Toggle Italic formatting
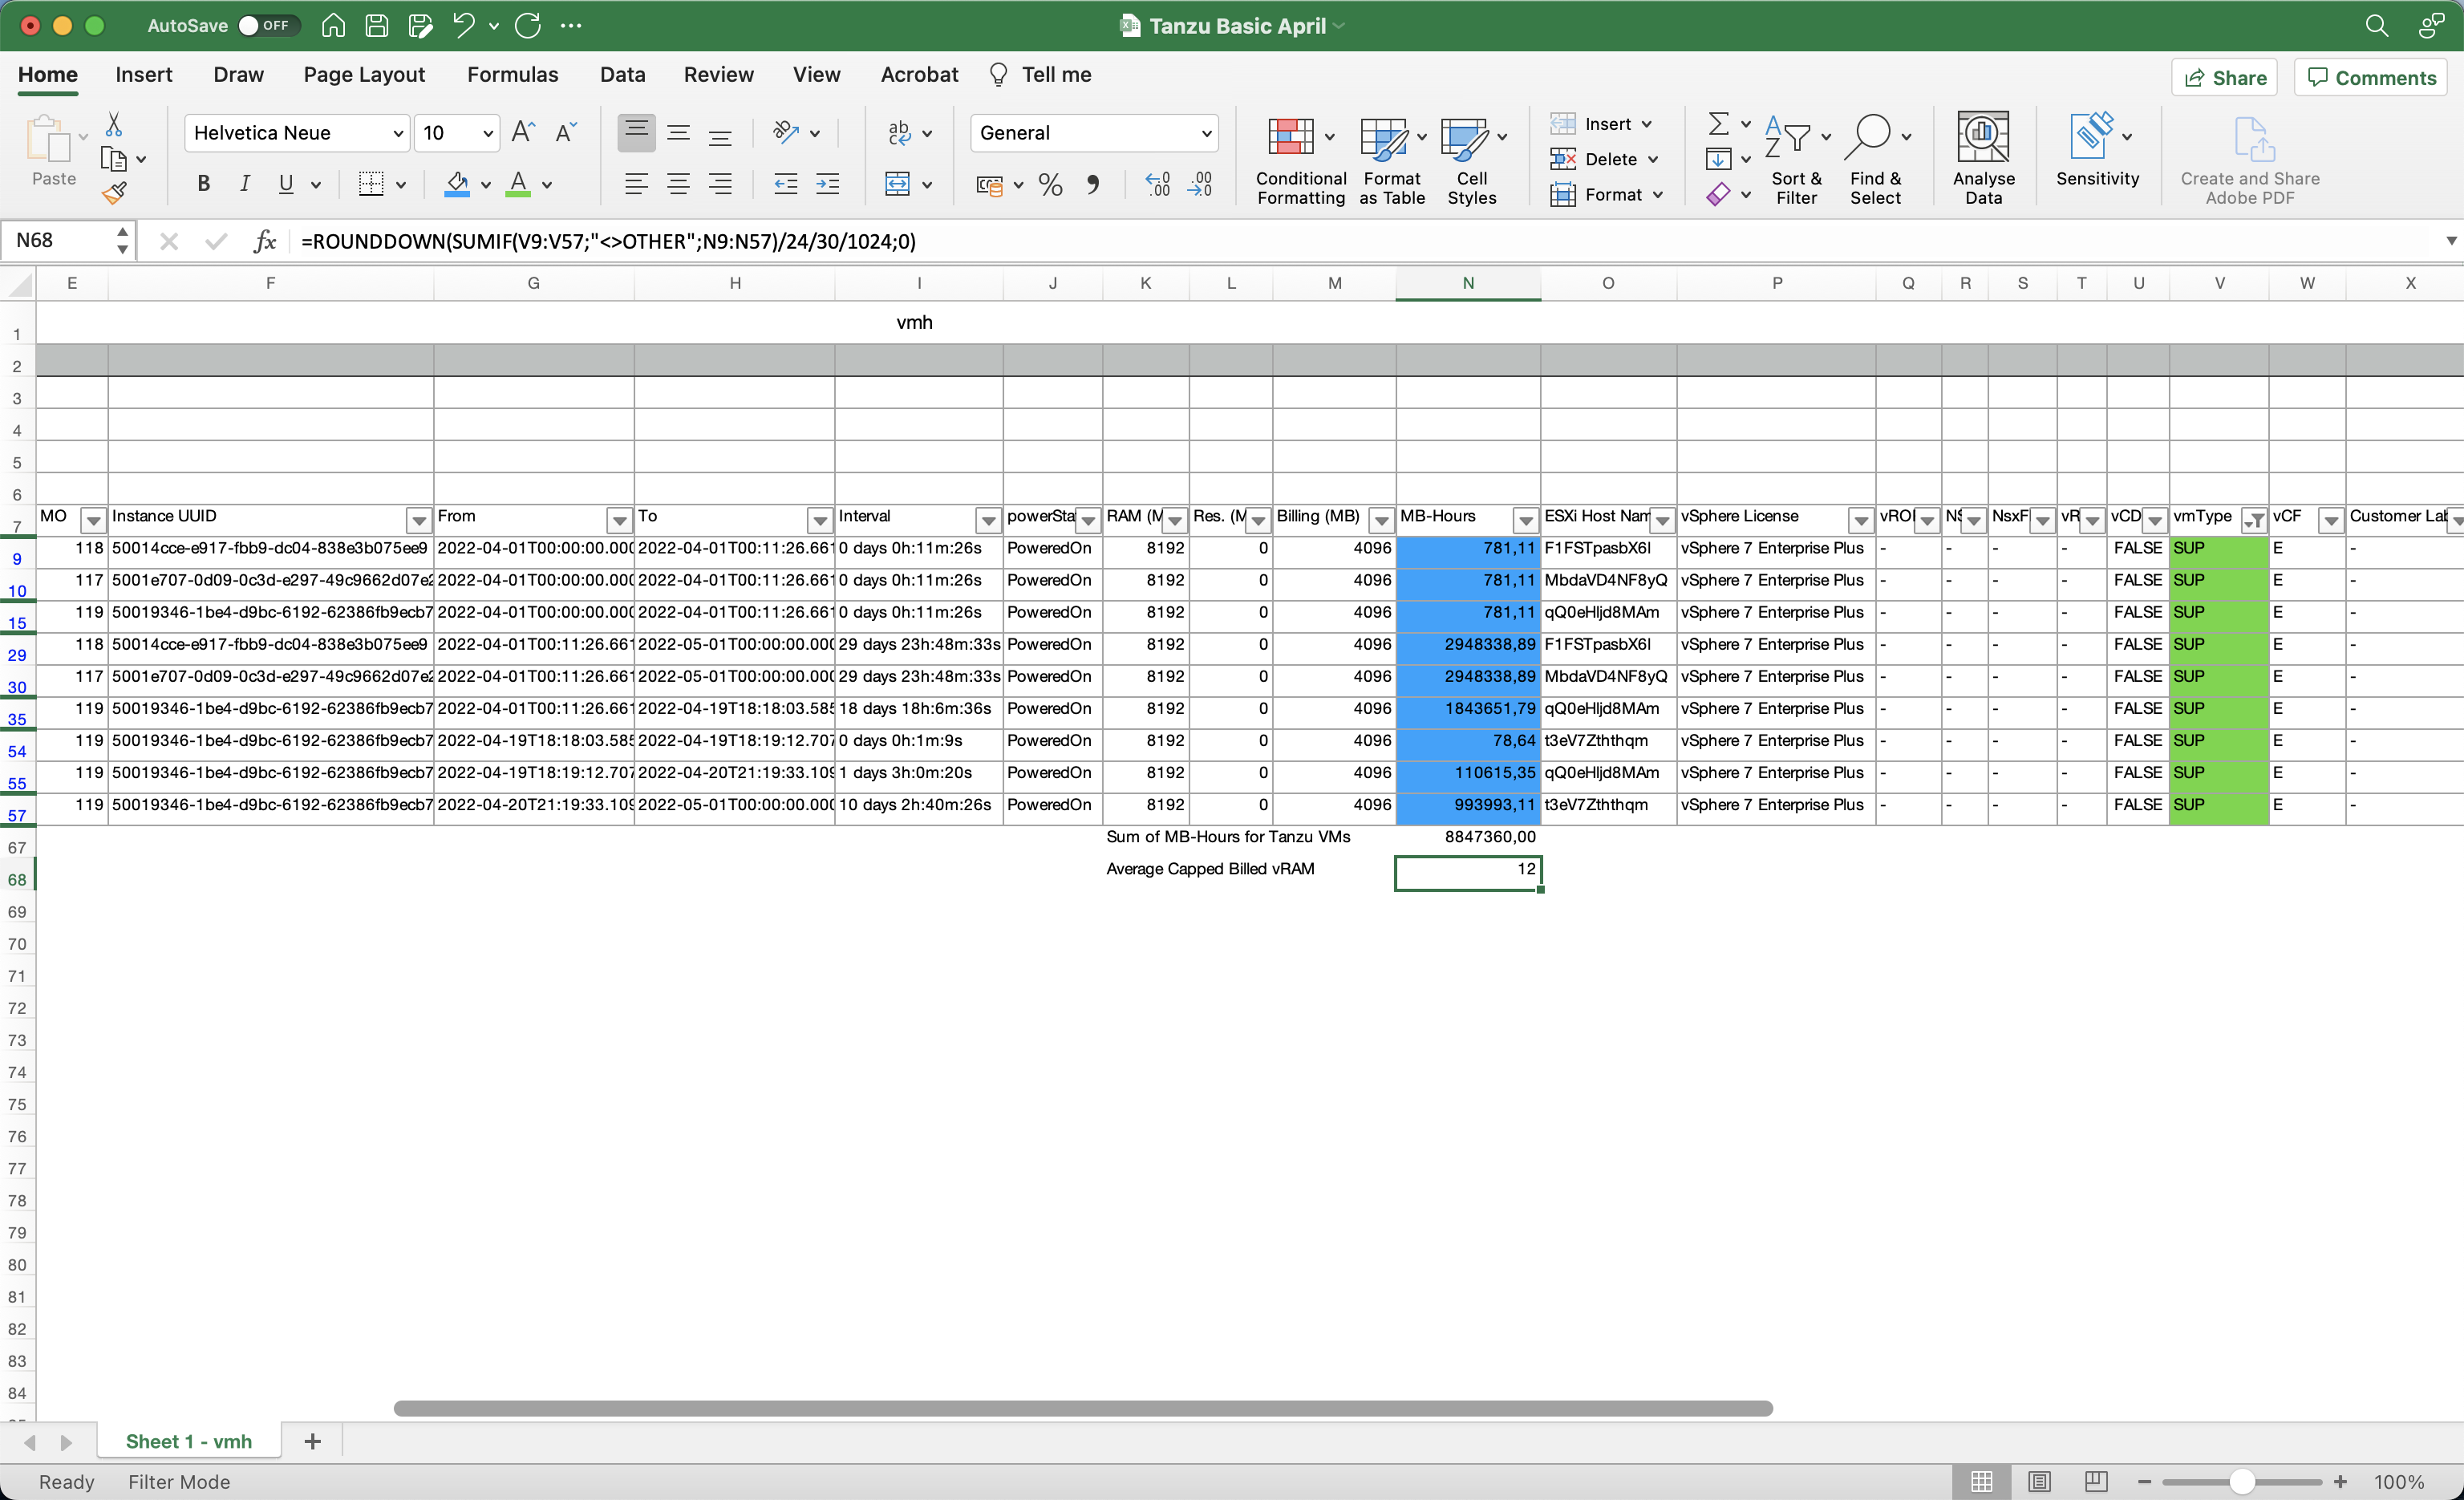 (x=244, y=184)
